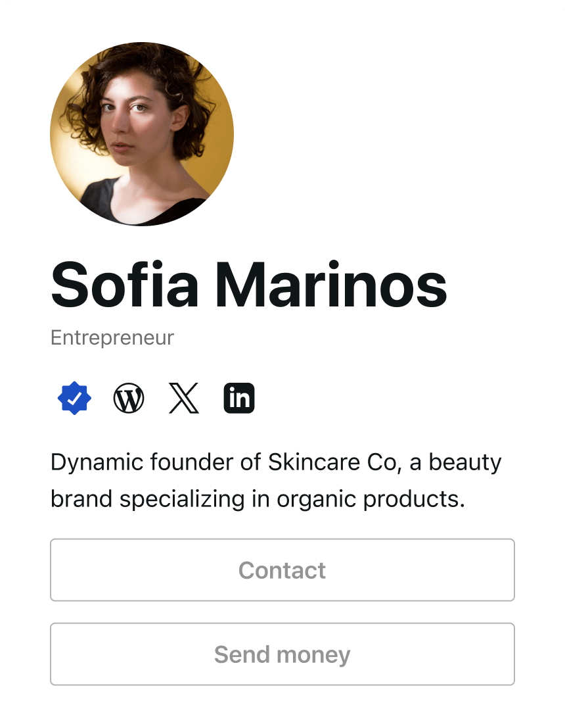Visit the WordPress link in the icon row

pyautogui.click(x=129, y=397)
